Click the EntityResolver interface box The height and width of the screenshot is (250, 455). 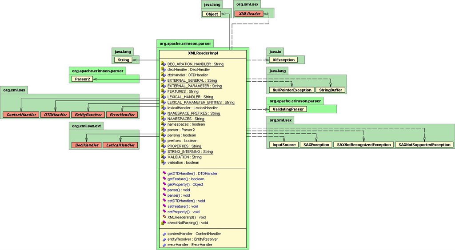pos(88,115)
